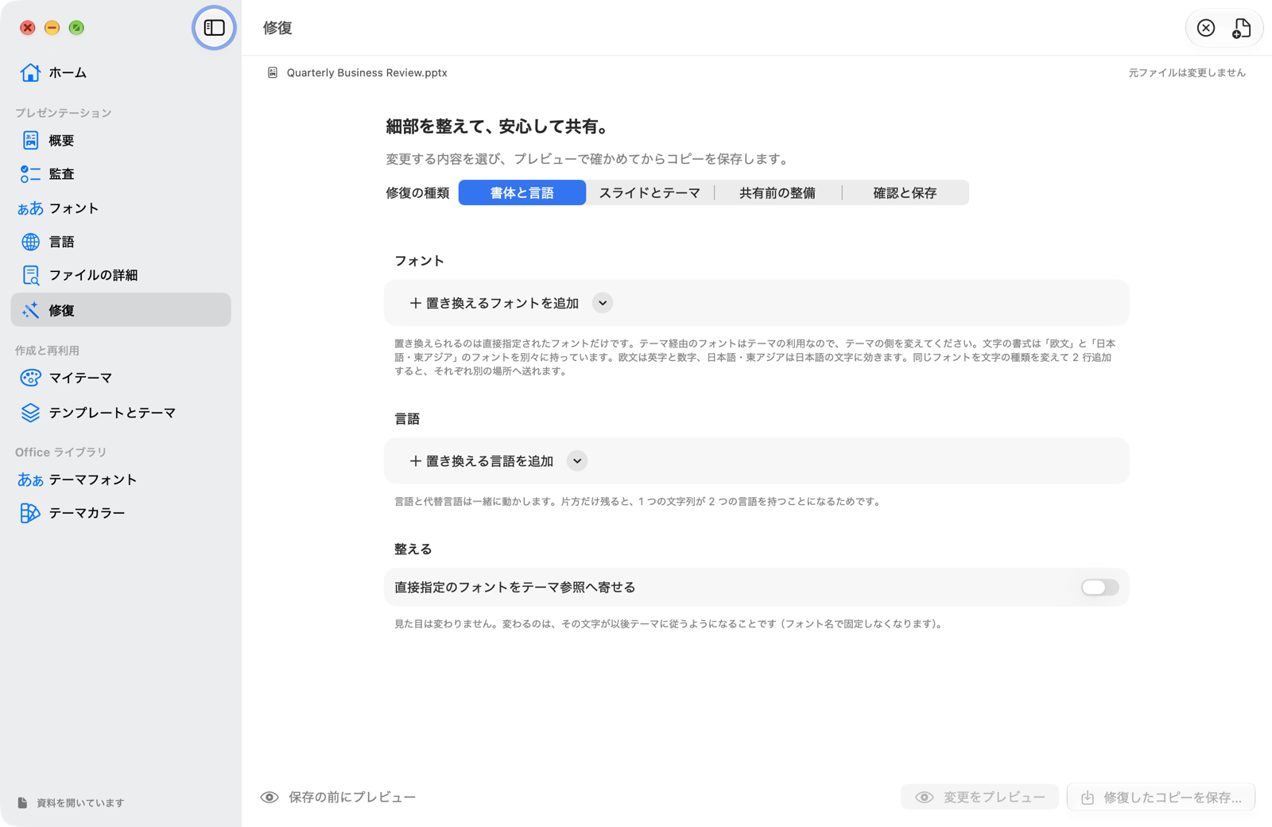Click the open another document icon
Screen dimensions: 1272x827
click(x=1241, y=28)
